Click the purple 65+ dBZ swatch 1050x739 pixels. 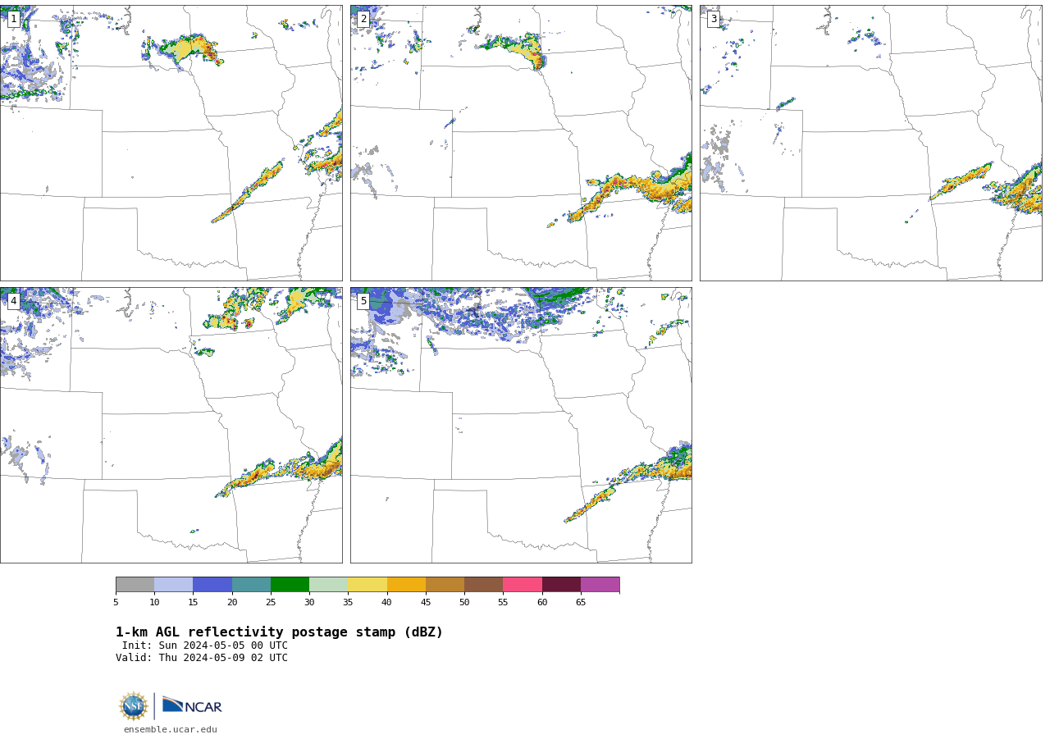pyautogui.click(x=600, y=585)
